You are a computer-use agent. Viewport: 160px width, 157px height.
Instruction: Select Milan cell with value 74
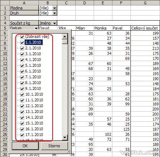[85, 84]
